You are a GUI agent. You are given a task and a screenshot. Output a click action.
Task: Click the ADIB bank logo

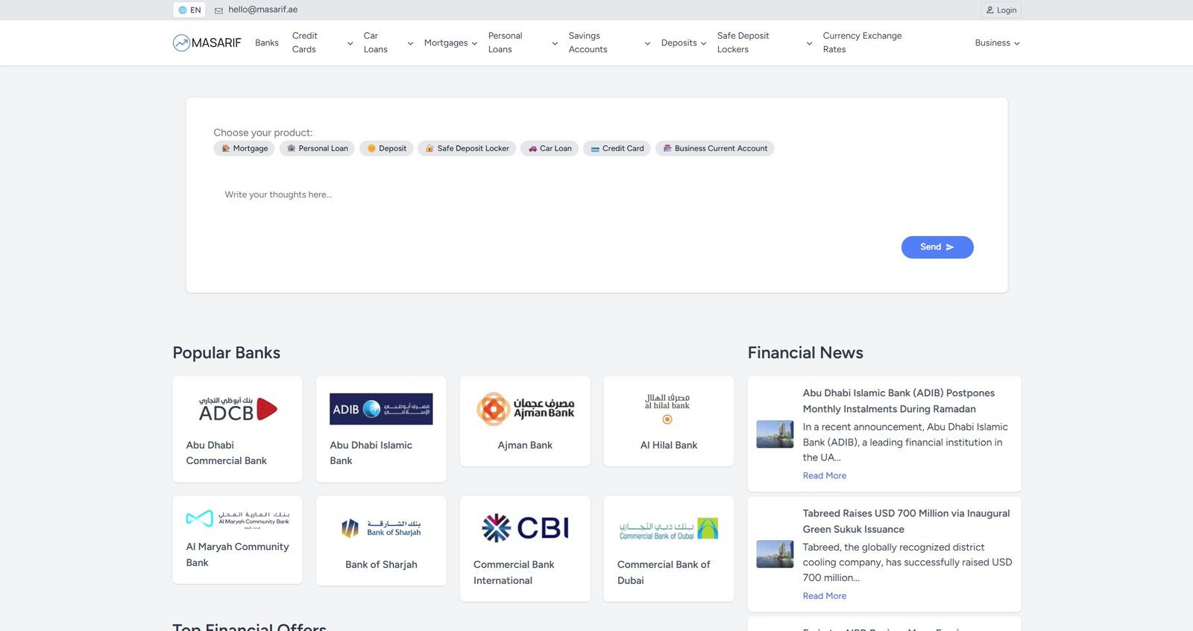[x=381, y=409]
